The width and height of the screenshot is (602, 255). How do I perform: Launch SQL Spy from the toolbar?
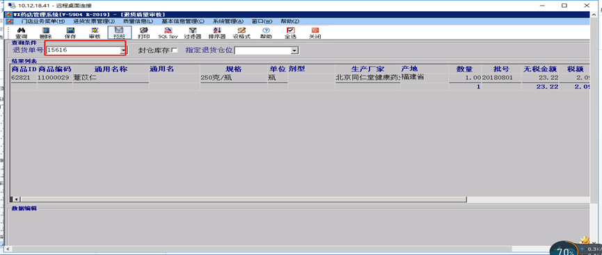pos(168,33)
